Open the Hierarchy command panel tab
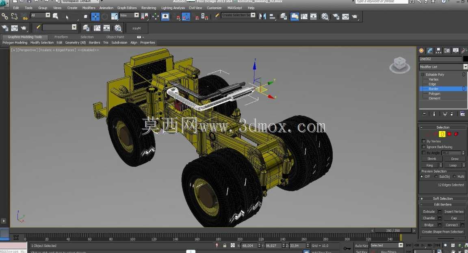The image size is (468, 253). 438,50
